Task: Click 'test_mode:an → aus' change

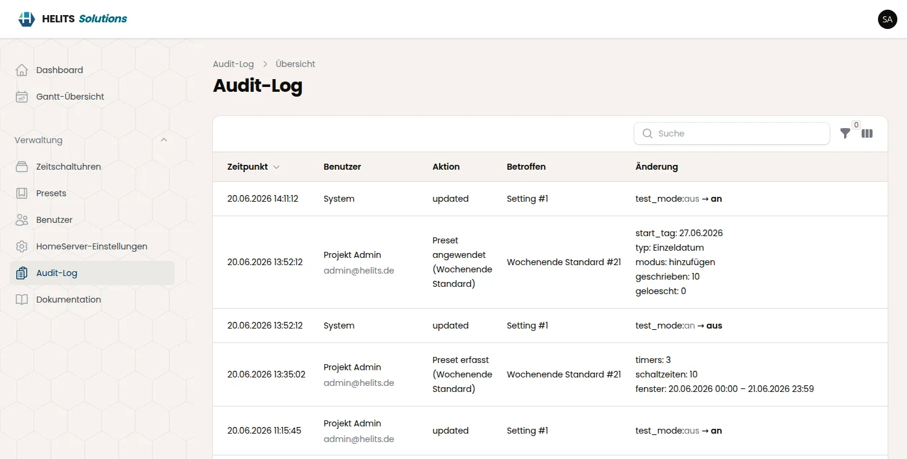Action: (679, 326)
